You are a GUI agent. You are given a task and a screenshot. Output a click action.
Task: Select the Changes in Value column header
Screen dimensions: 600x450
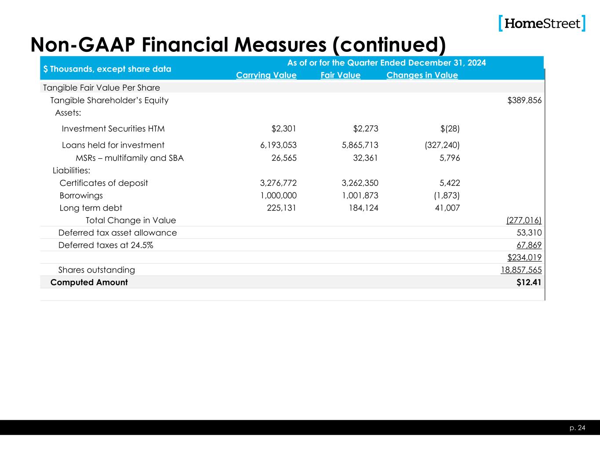click(422, 75)
